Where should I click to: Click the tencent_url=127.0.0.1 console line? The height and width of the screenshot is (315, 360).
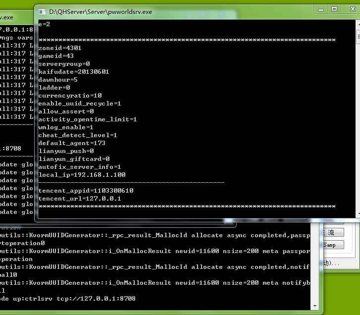[80, 199]
